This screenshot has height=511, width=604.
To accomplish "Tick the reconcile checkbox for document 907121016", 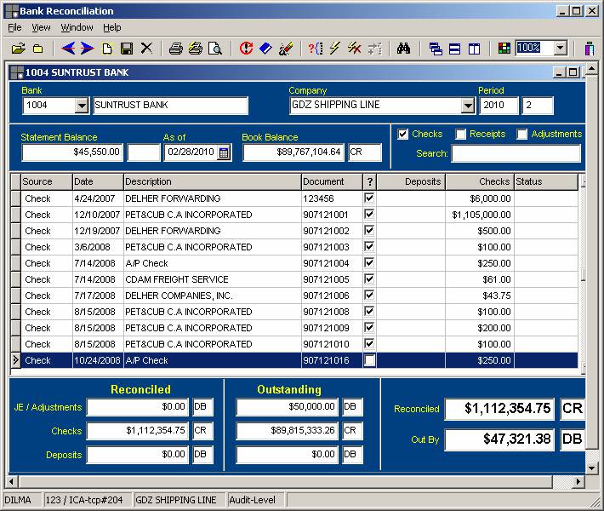I will [369, 360].
